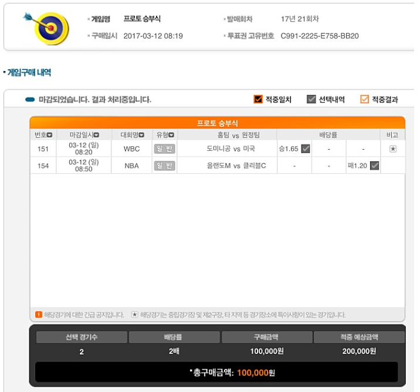The image size is (420, 392).
Task: Click the 게임구매 내역 section heading
Action: 29,72
